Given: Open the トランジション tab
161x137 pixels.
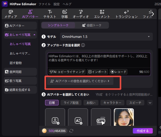Looking at the screenshot, I should click(127, 14).
